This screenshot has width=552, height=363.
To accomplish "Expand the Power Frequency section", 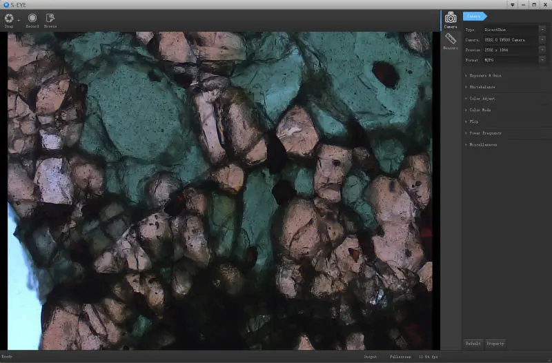I will point(484,133).
